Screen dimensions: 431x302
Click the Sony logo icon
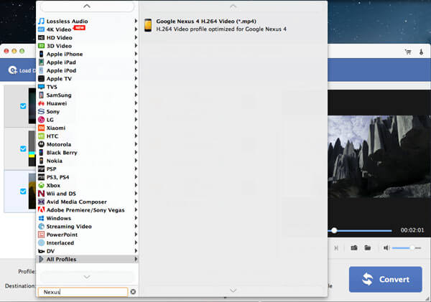[41, 111]
